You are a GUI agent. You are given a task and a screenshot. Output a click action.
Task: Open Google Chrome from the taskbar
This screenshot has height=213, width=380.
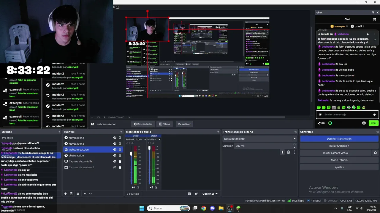204,208
